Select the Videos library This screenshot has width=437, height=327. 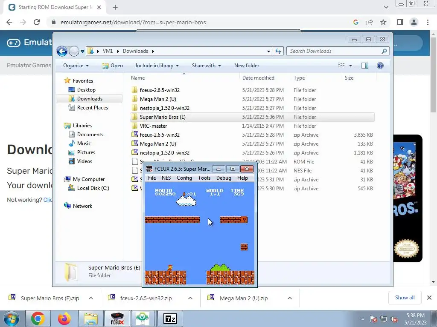point(84,161)
